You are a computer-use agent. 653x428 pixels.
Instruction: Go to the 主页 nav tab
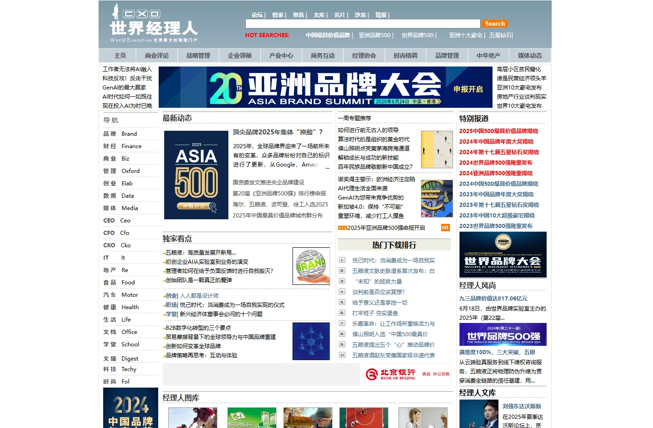click(120, 56)
